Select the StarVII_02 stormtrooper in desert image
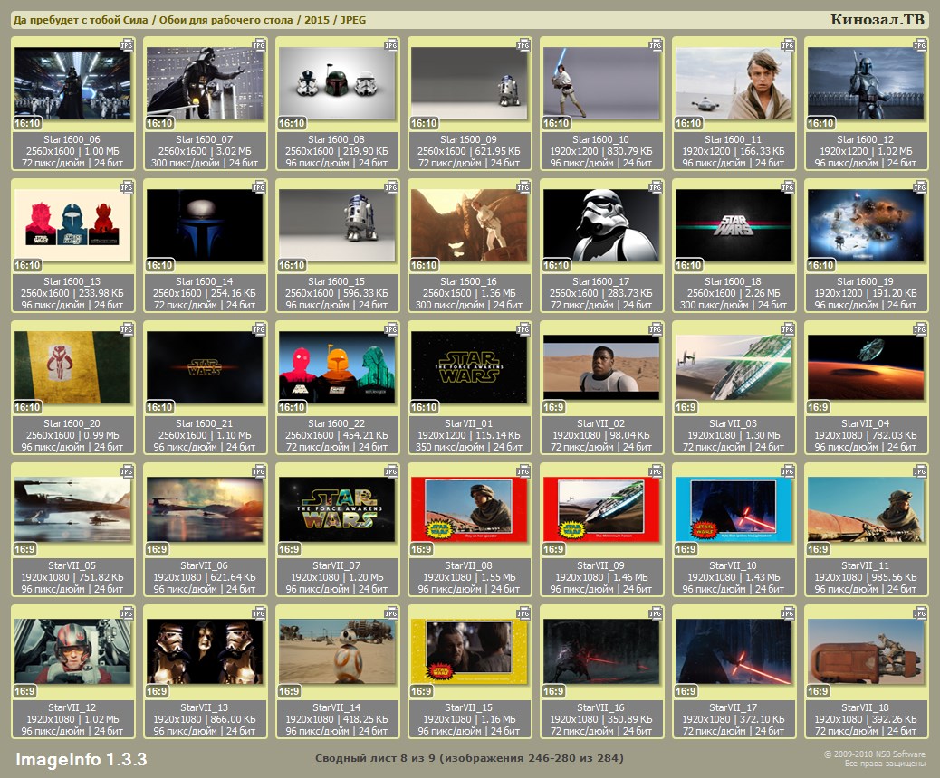 pos(601,367)
